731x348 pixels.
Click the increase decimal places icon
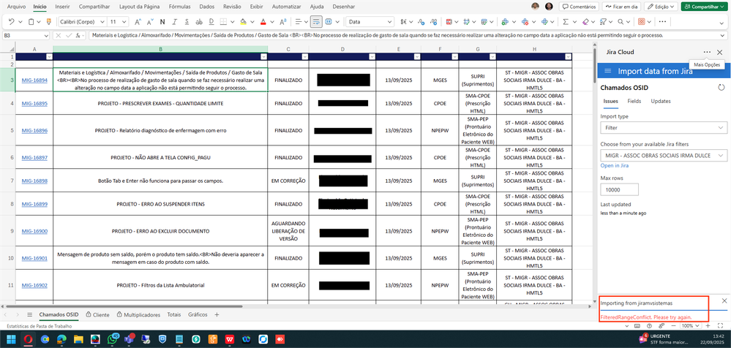pyautogui.click(x=433, y=21)
